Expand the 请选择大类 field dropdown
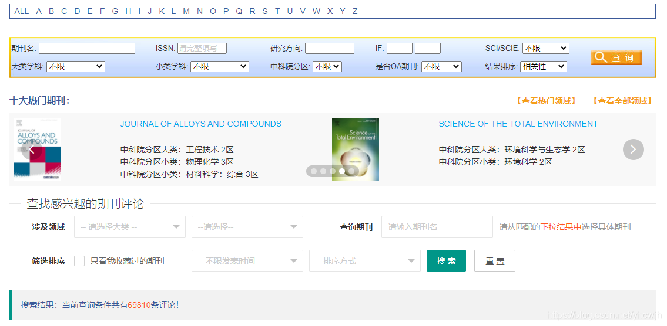This screenshot has width=667, height=326. click(x=130, y=227)
